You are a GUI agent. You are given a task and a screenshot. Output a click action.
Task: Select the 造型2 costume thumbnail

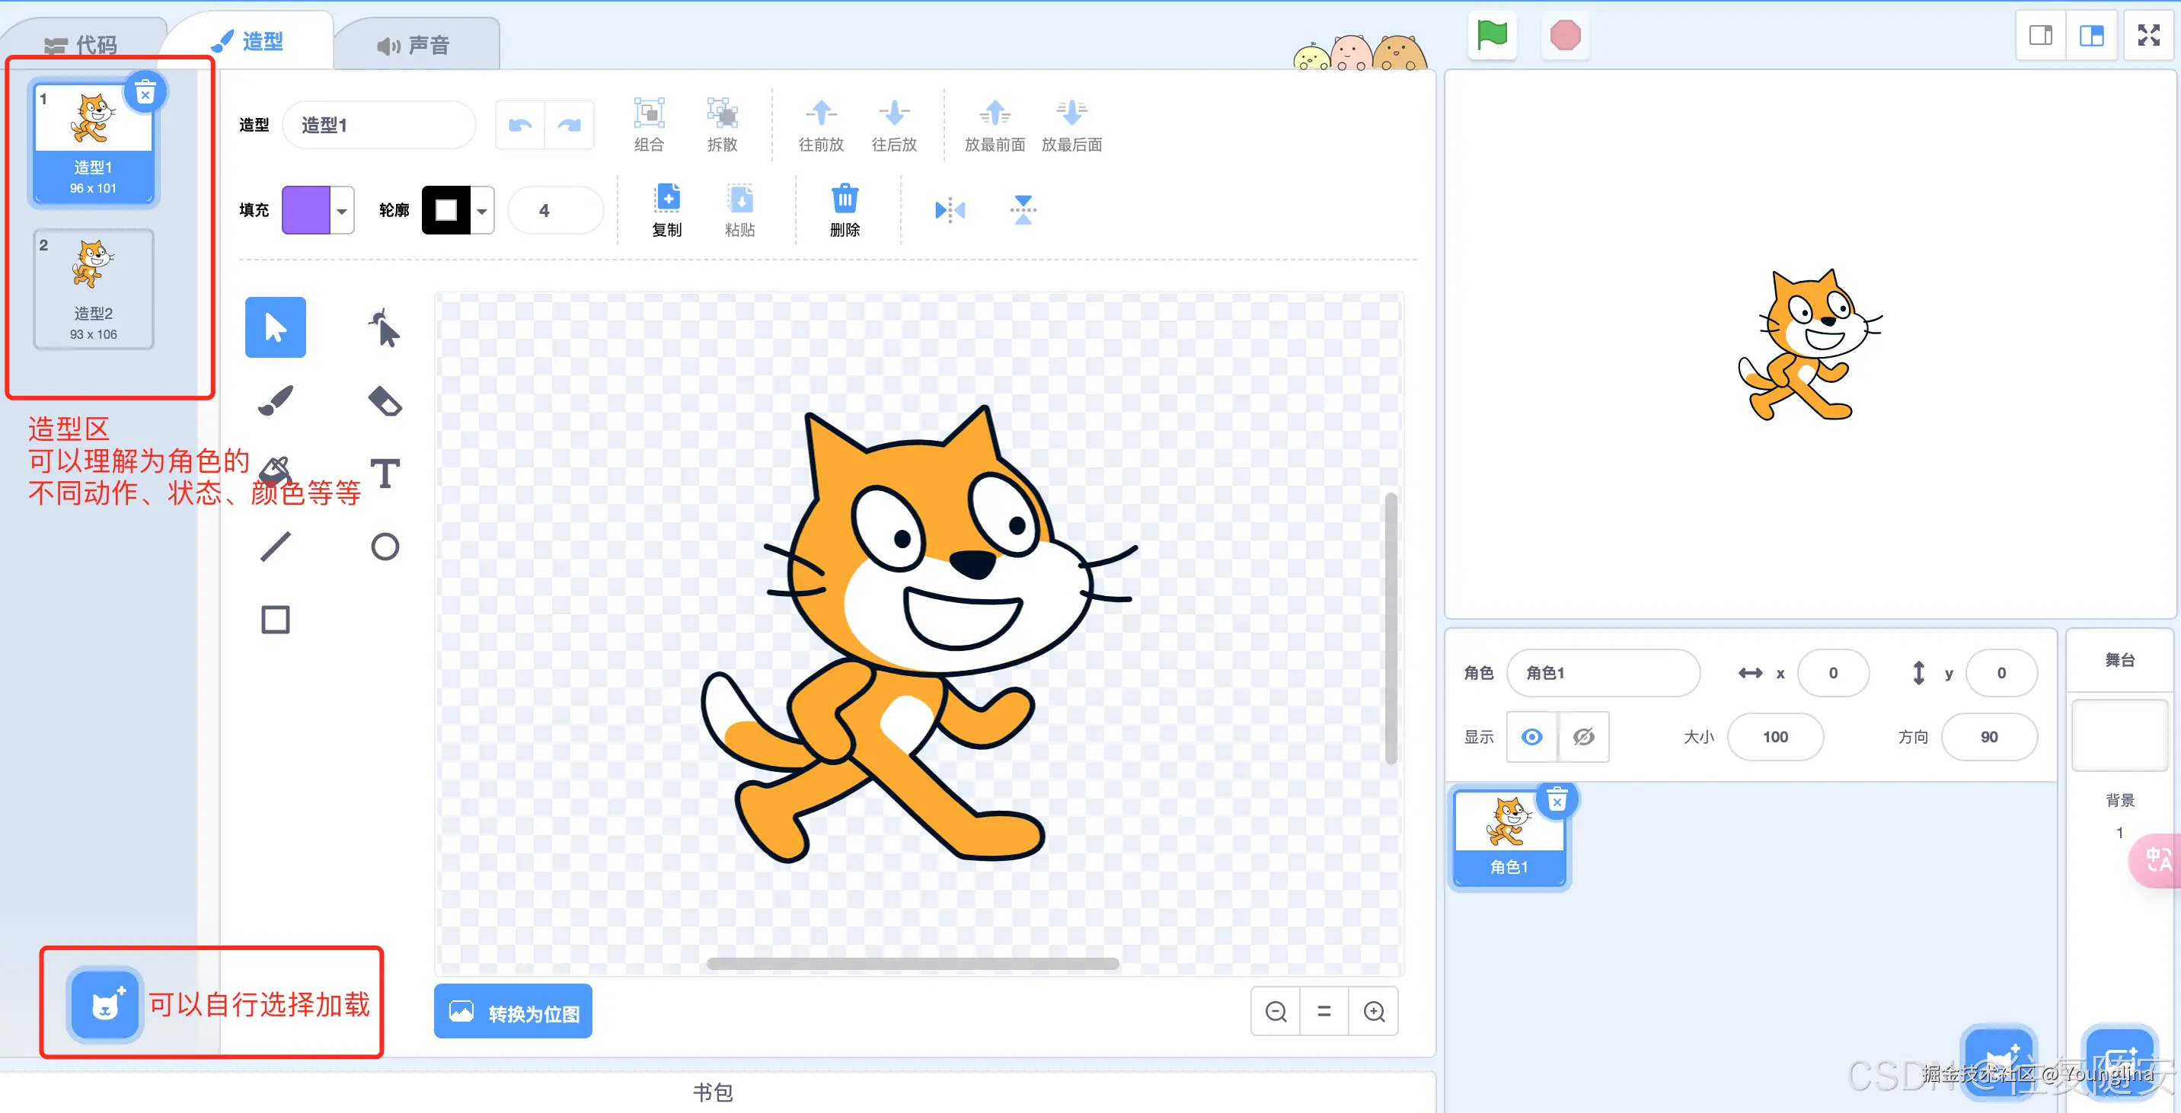coord(93,289)
